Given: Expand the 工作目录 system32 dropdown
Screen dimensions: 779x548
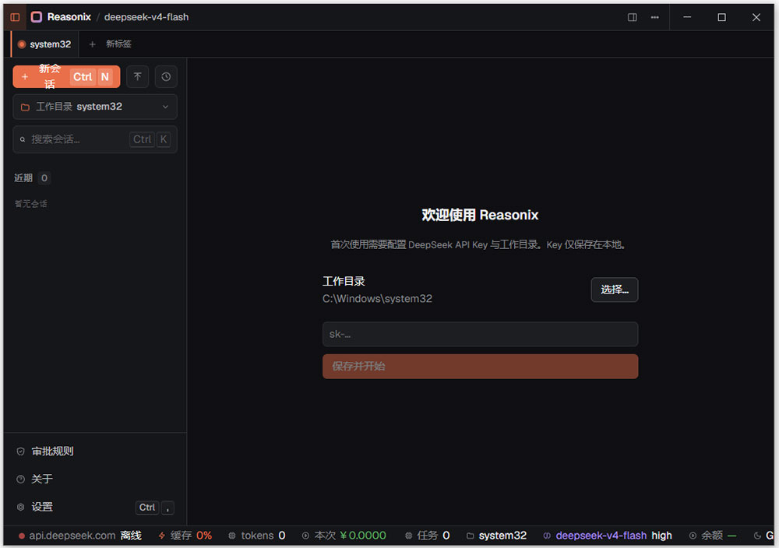Looking at the screenshot, I should pyautogui.click(x=95, y=107).
